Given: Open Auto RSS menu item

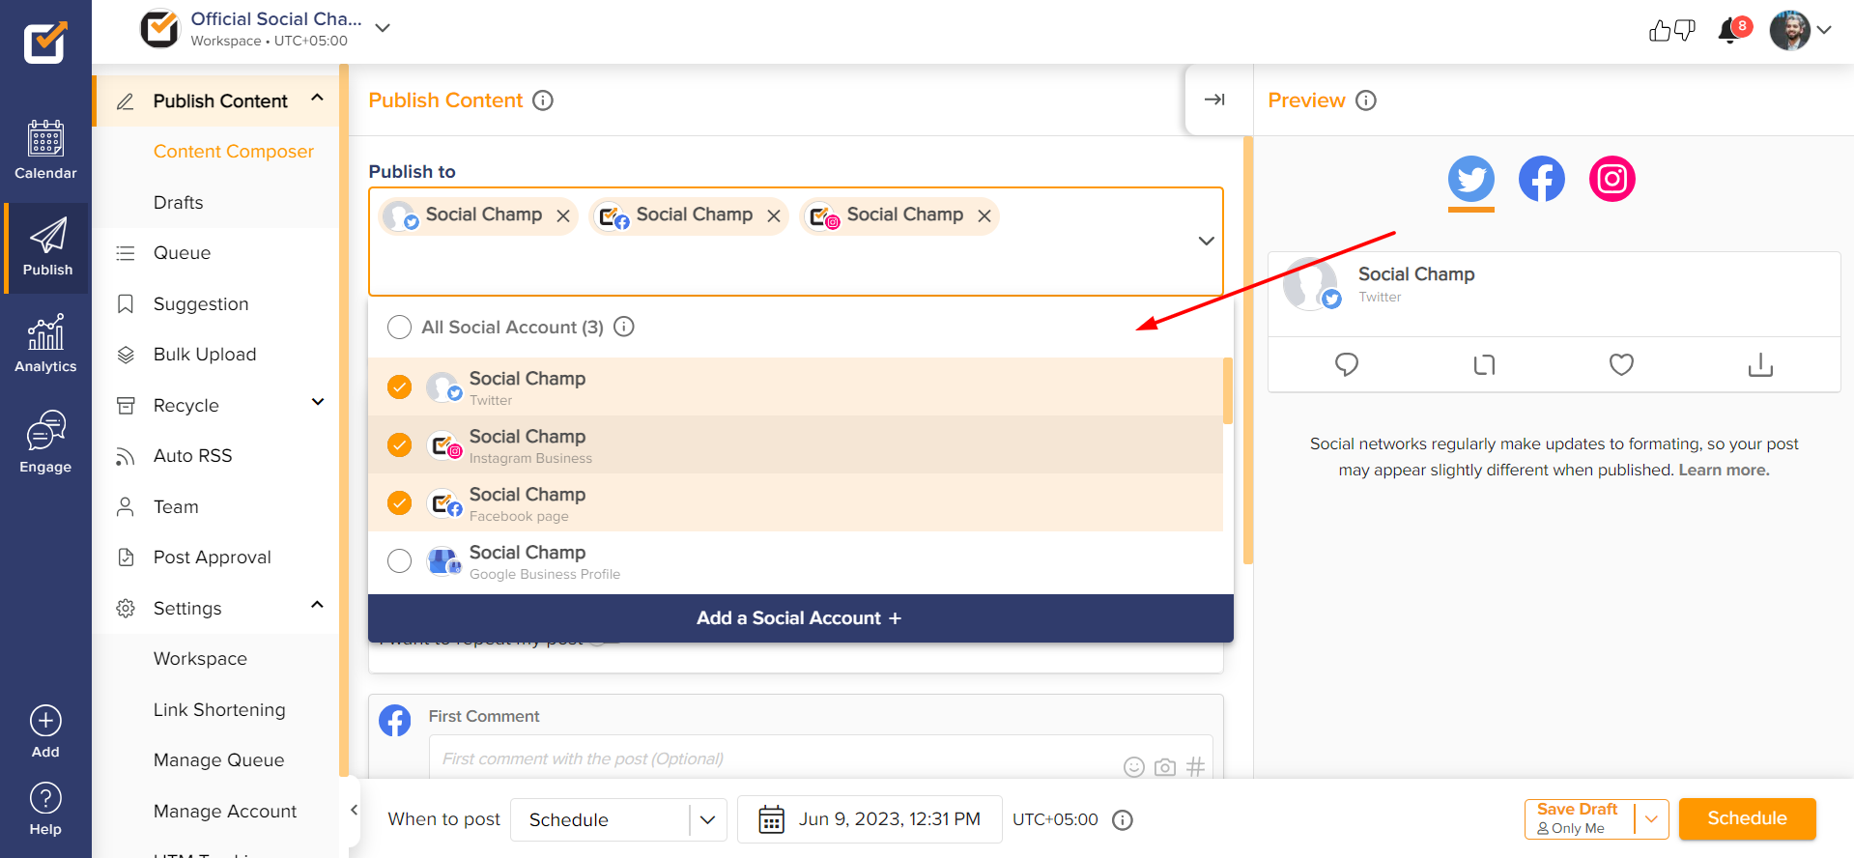Looking at the screenshot, I should (x=192, y=456).
